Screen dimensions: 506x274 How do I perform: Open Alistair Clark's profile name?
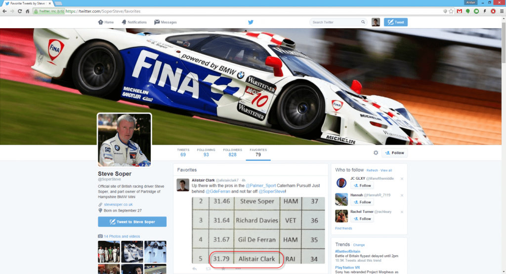point(203,180)
